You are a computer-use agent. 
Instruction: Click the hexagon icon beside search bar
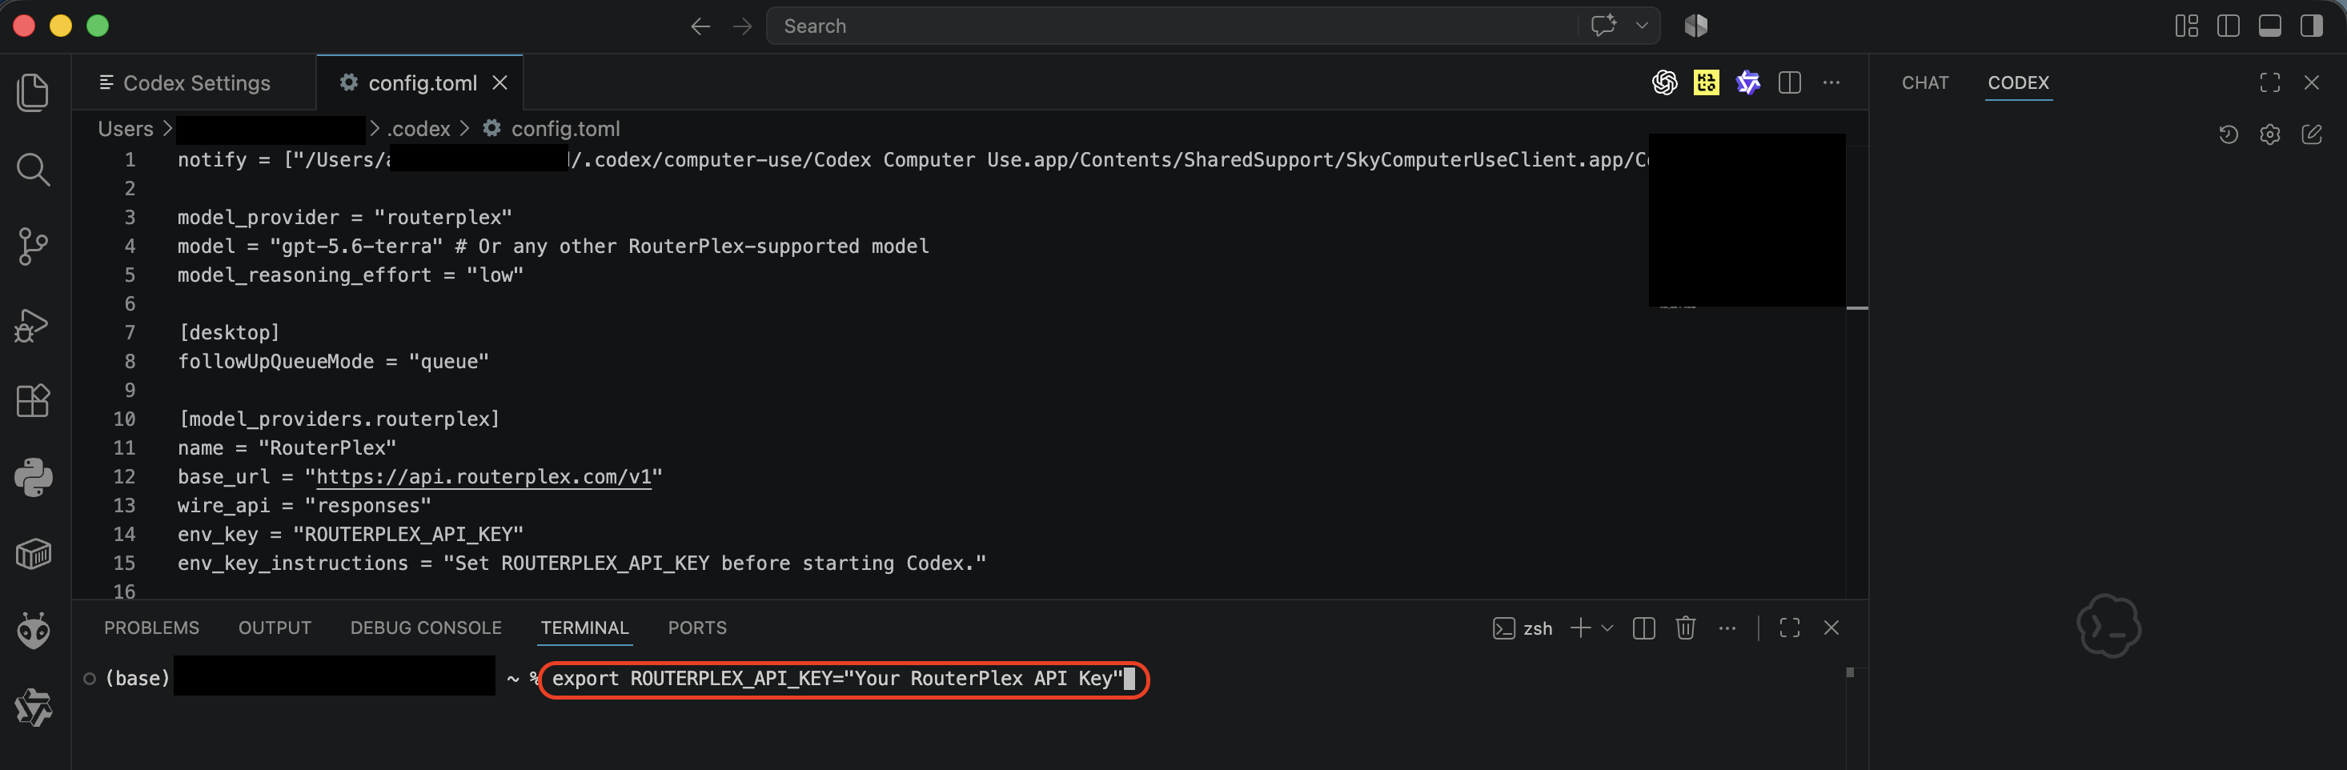pyautogui.click(x=1695, y=26)
